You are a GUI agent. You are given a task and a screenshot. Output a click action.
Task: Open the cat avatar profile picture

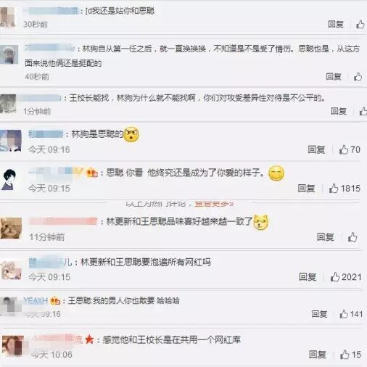pyautogui.click(x=11, y=228)
